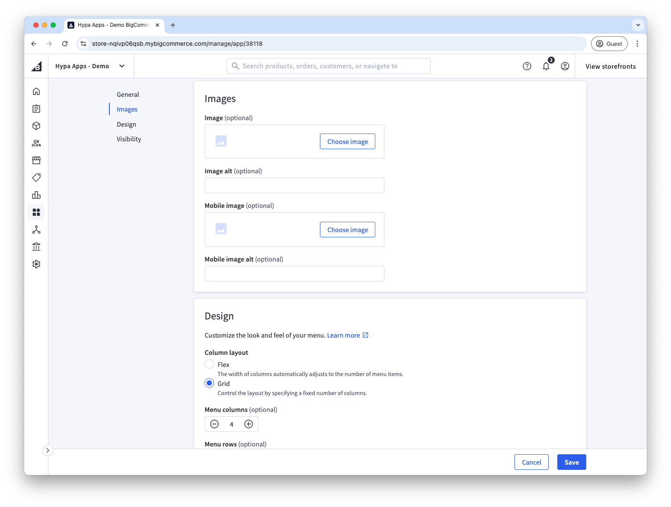Open the browser three-dot menu

point(637,44)
